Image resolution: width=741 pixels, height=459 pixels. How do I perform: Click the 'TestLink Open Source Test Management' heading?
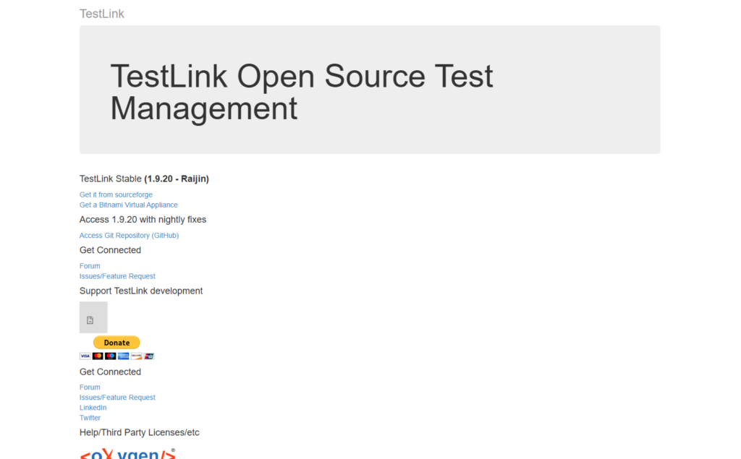[x=301, y=92]
